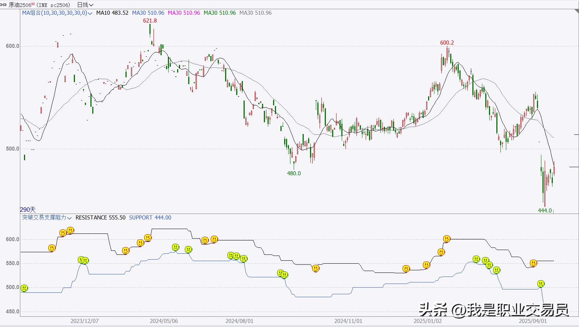Screen dimensions: 579x327
Task: Click the 480.0 low price label
Action: coord(294,173)
